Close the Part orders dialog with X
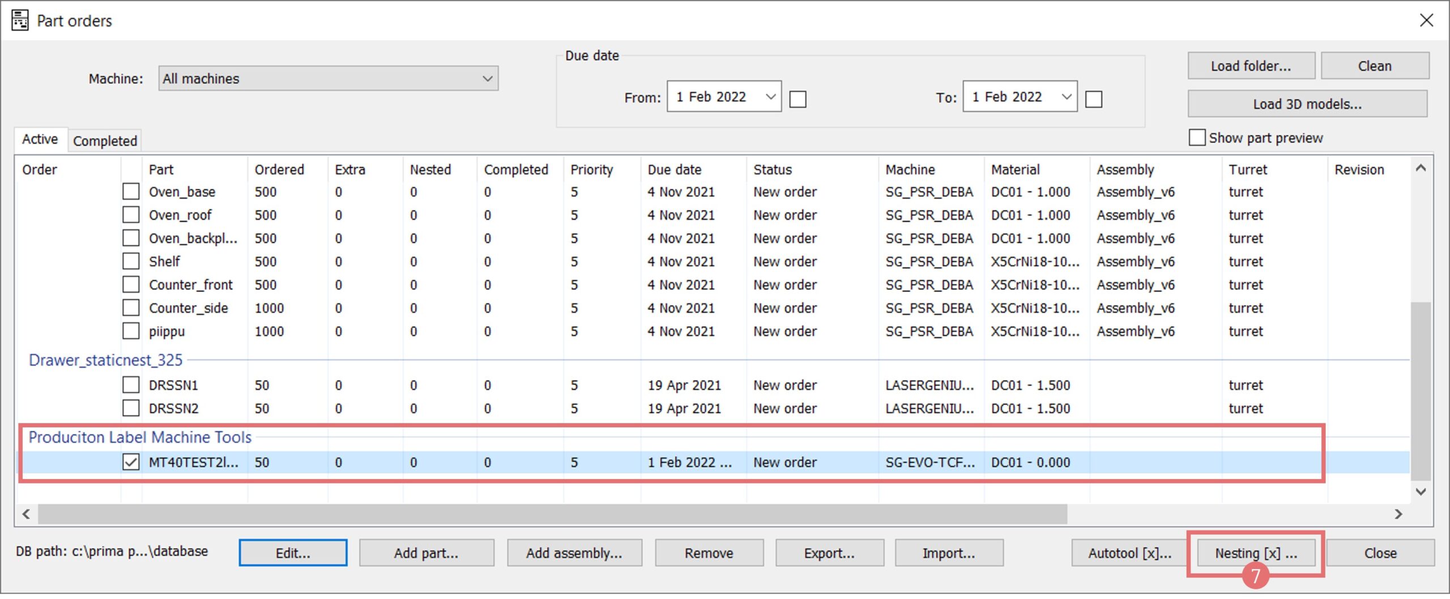This screenshot has width=1450, height=599. tap(1426, 21)
